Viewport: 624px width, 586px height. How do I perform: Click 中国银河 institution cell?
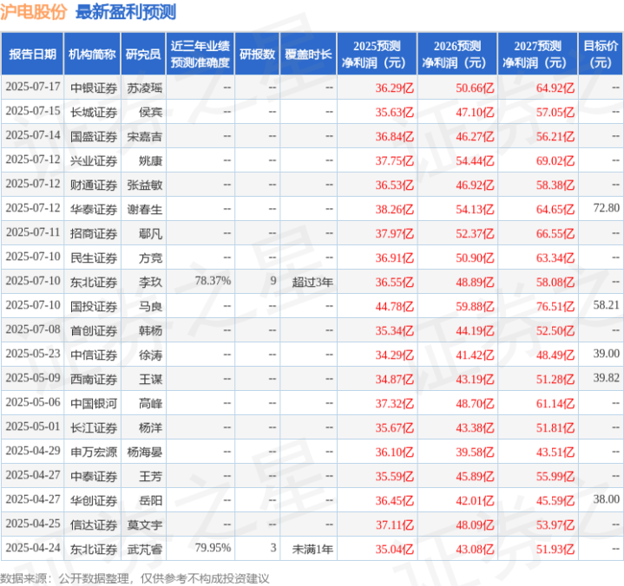(94, 403)
